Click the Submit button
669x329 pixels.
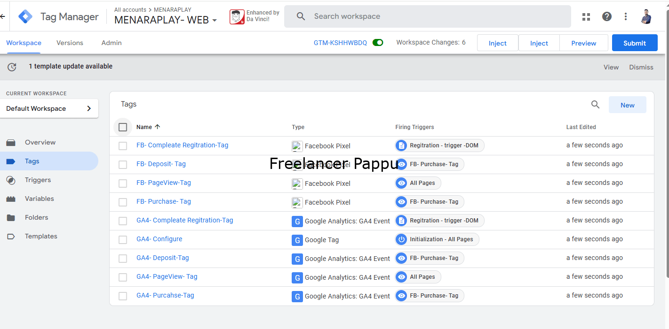point(635,43)
